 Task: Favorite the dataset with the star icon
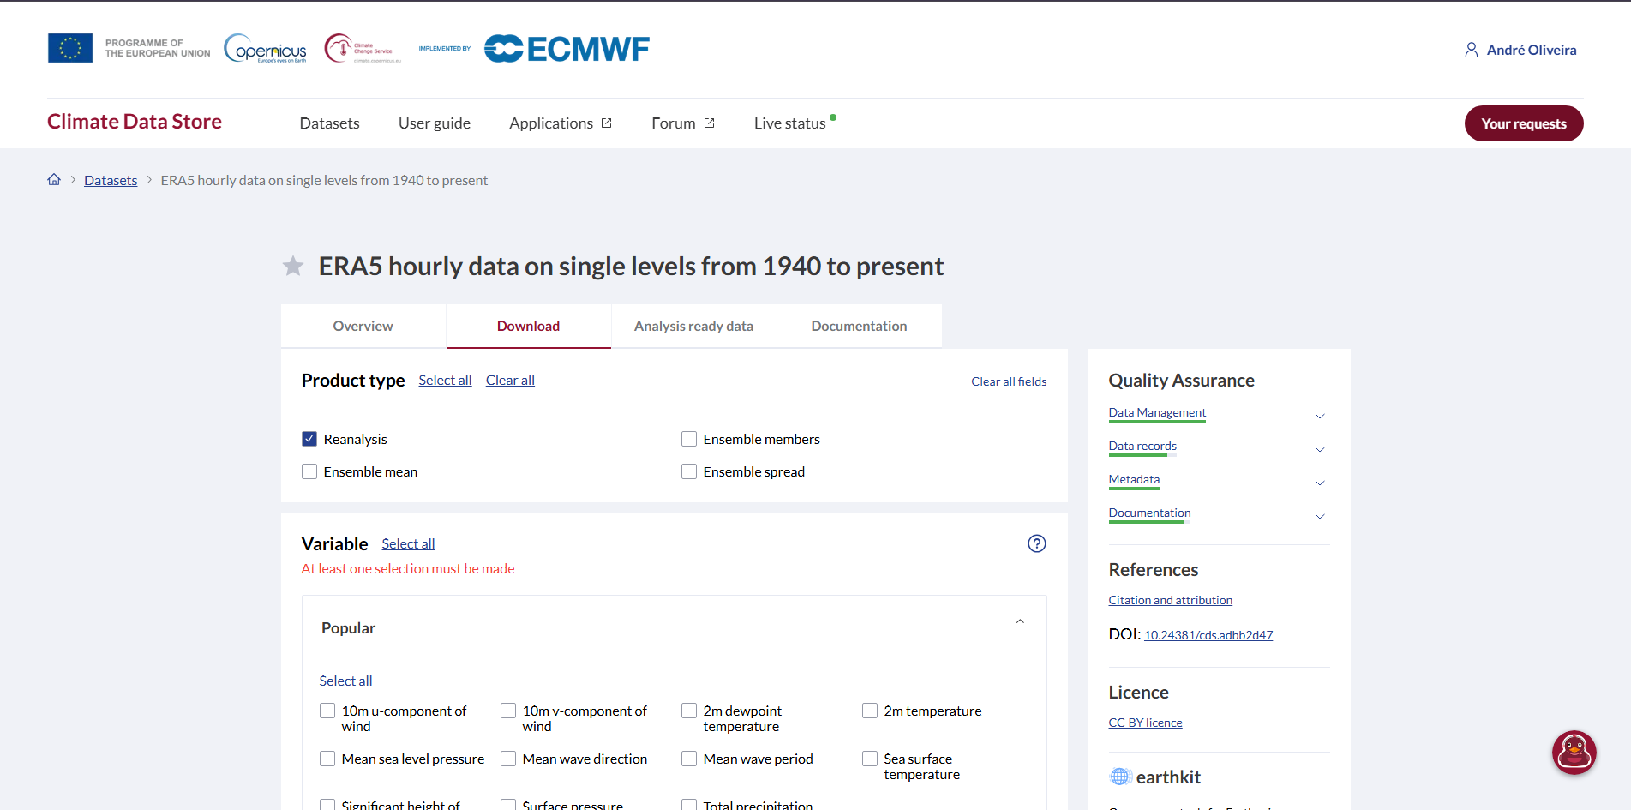click(293, 266)
